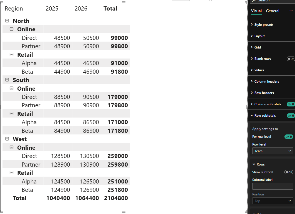
Task: Click the Region column header
Action: [14, 9]
